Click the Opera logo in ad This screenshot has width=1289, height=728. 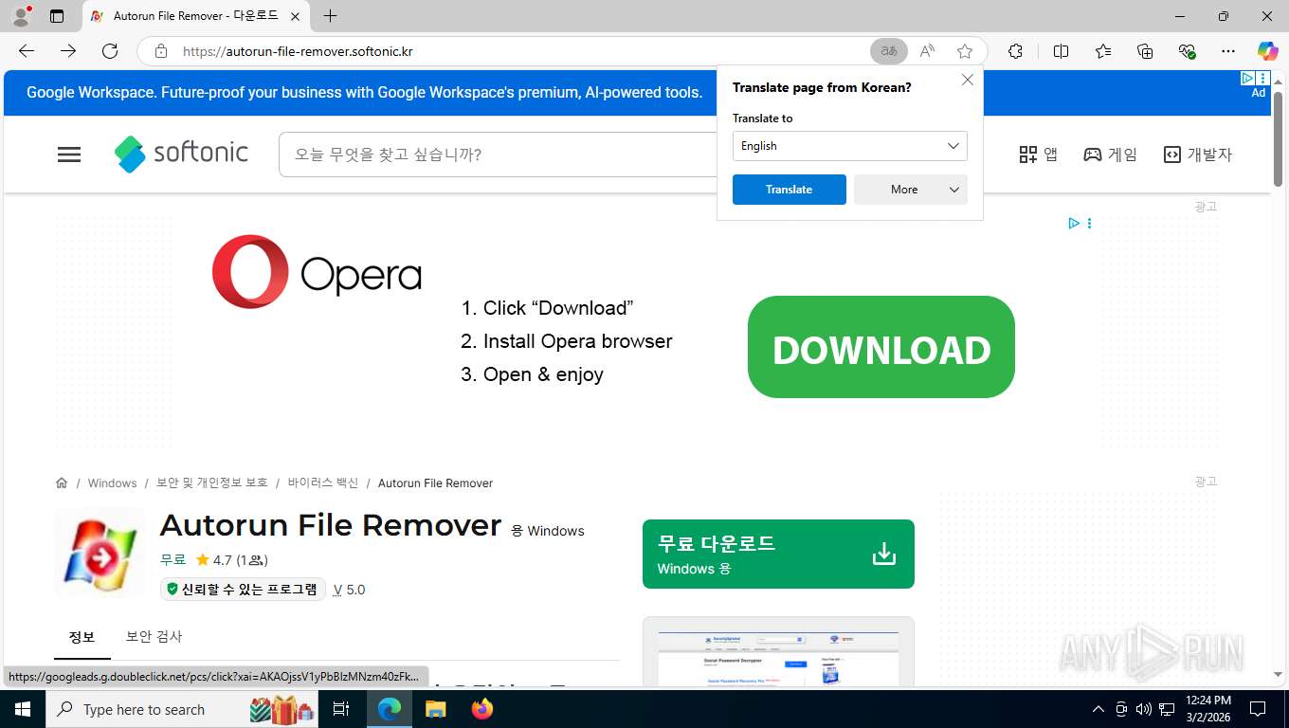tap(317, 272)
